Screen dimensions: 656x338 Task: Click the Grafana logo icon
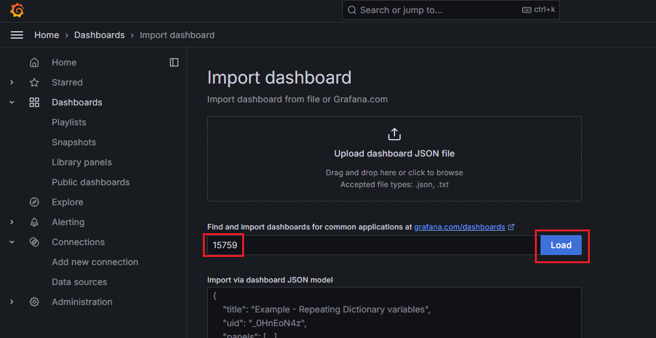17,10
